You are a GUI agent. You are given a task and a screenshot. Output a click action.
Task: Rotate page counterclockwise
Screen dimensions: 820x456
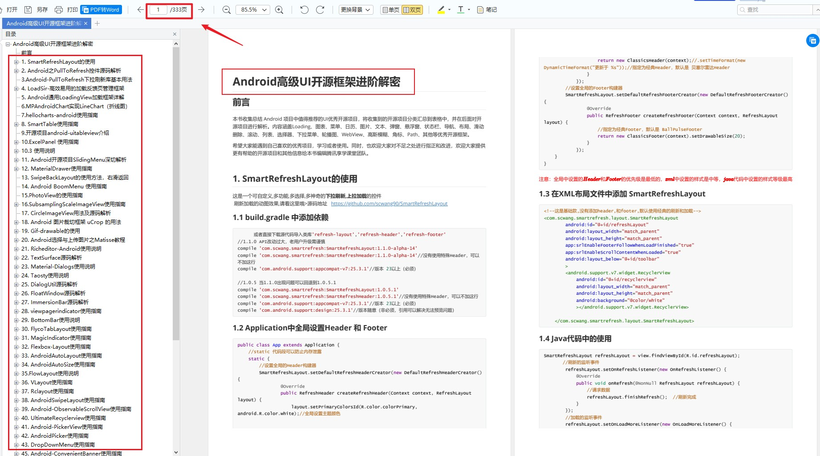tap(304, 9)
